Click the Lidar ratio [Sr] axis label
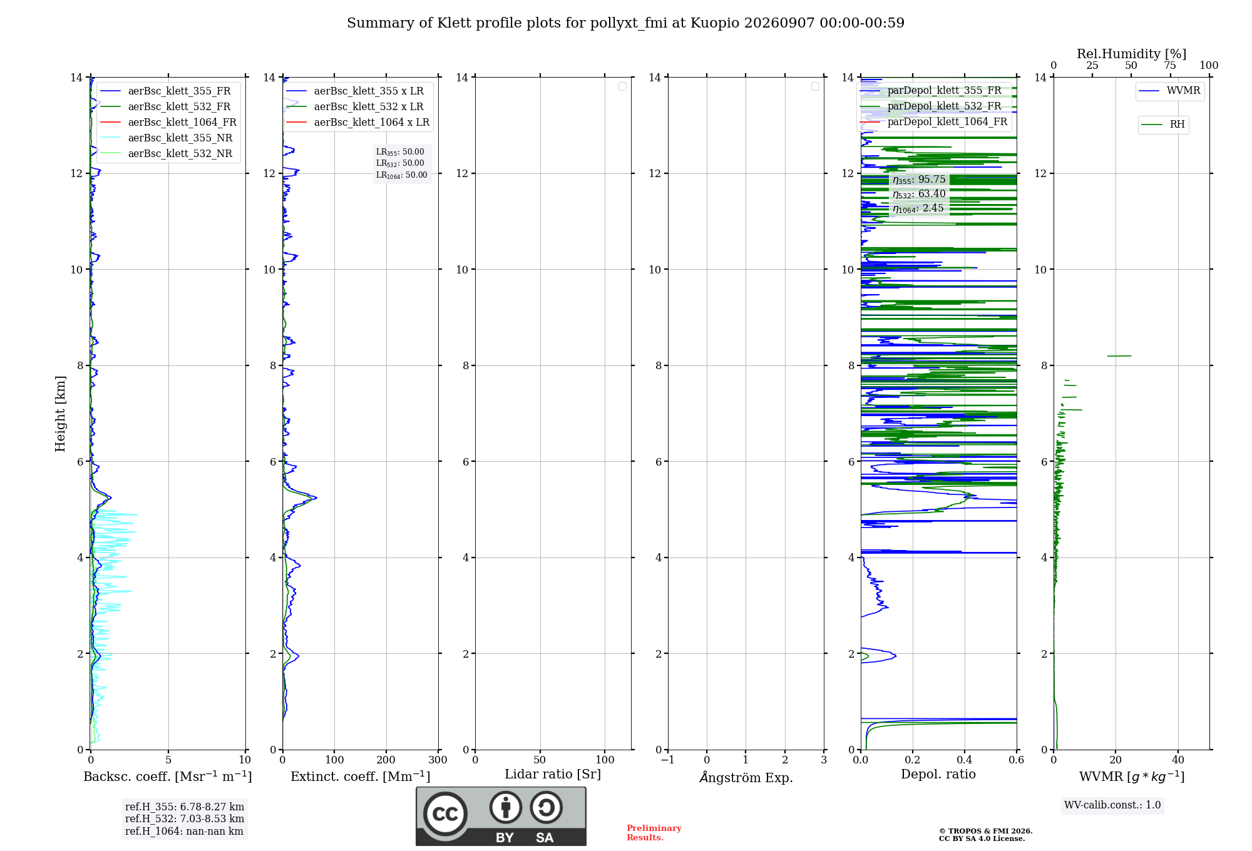This screenshot has height=851, width=1252. [x=553, y=775]
